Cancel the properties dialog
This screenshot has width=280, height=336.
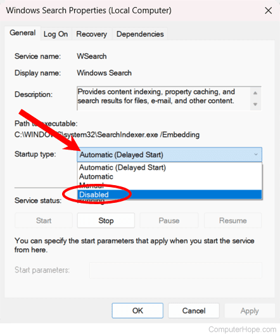[194, 311]
